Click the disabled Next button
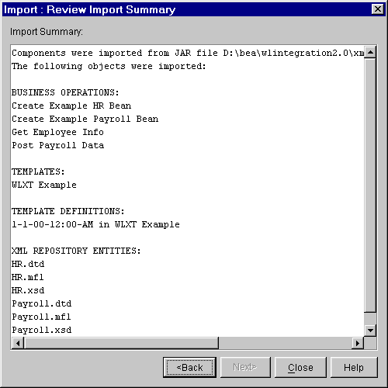The width and height of the screenshot is (388, 388). [x=245, y=367]
